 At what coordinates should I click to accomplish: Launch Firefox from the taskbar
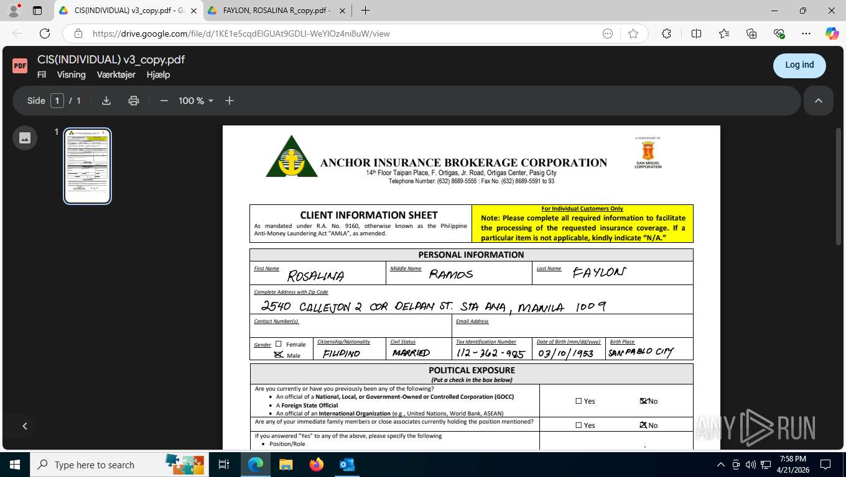316,465
